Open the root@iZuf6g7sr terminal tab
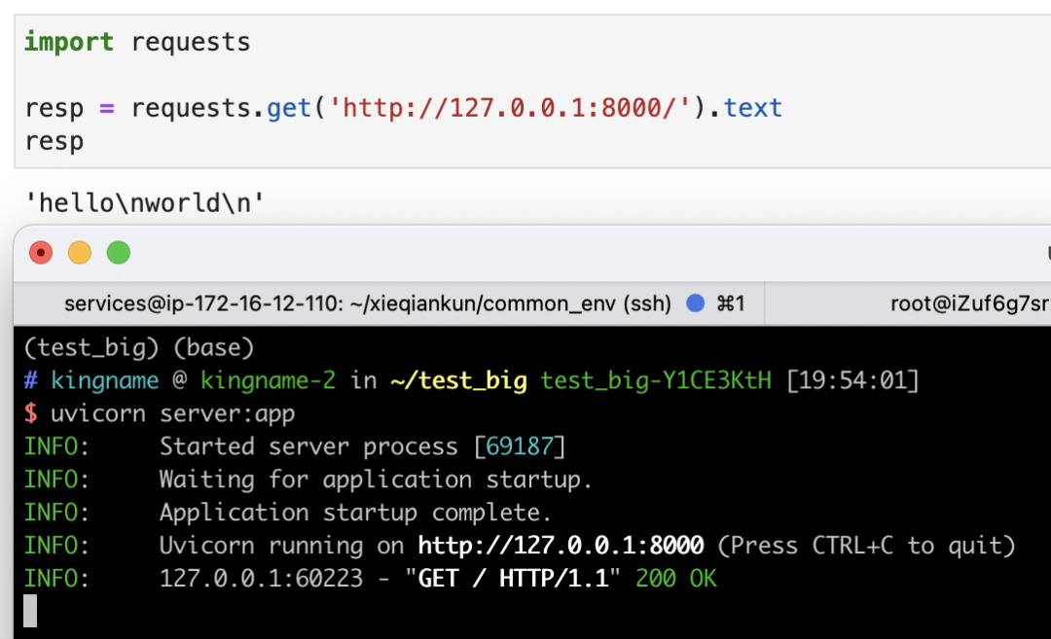The width and height of the screenshot is (1051, 639). pos(969,303)
